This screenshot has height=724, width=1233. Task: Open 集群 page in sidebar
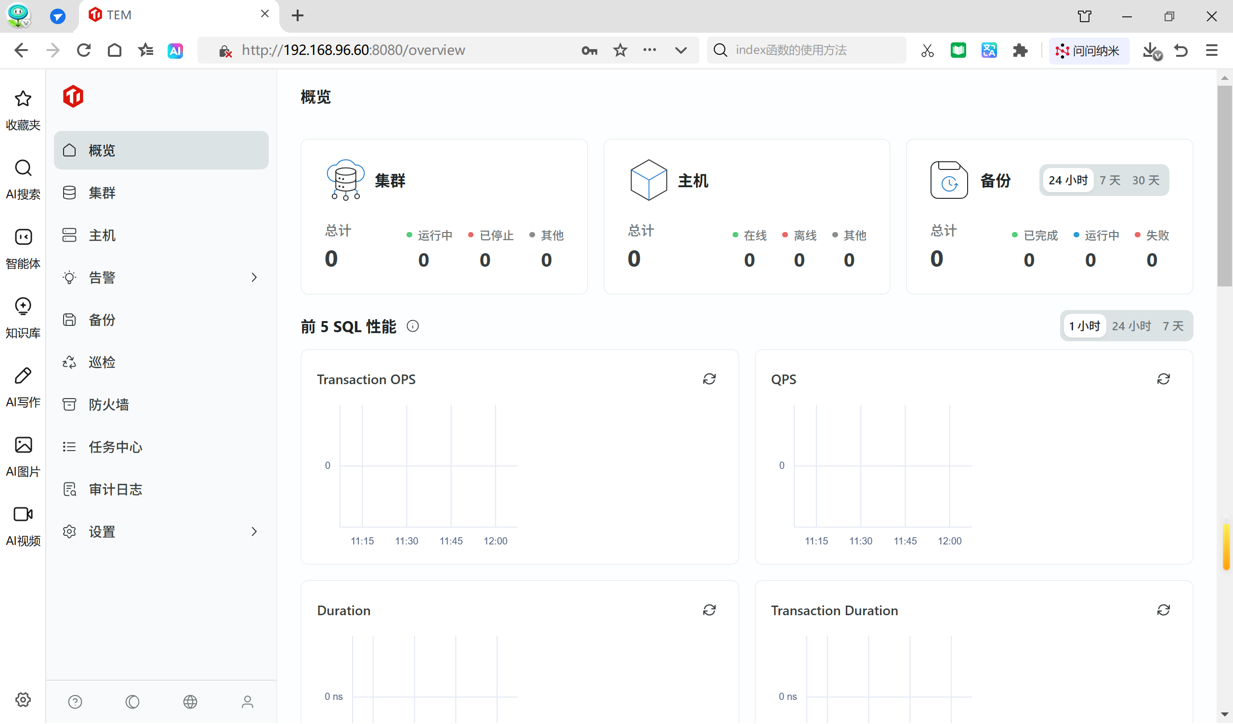(102, 193)
